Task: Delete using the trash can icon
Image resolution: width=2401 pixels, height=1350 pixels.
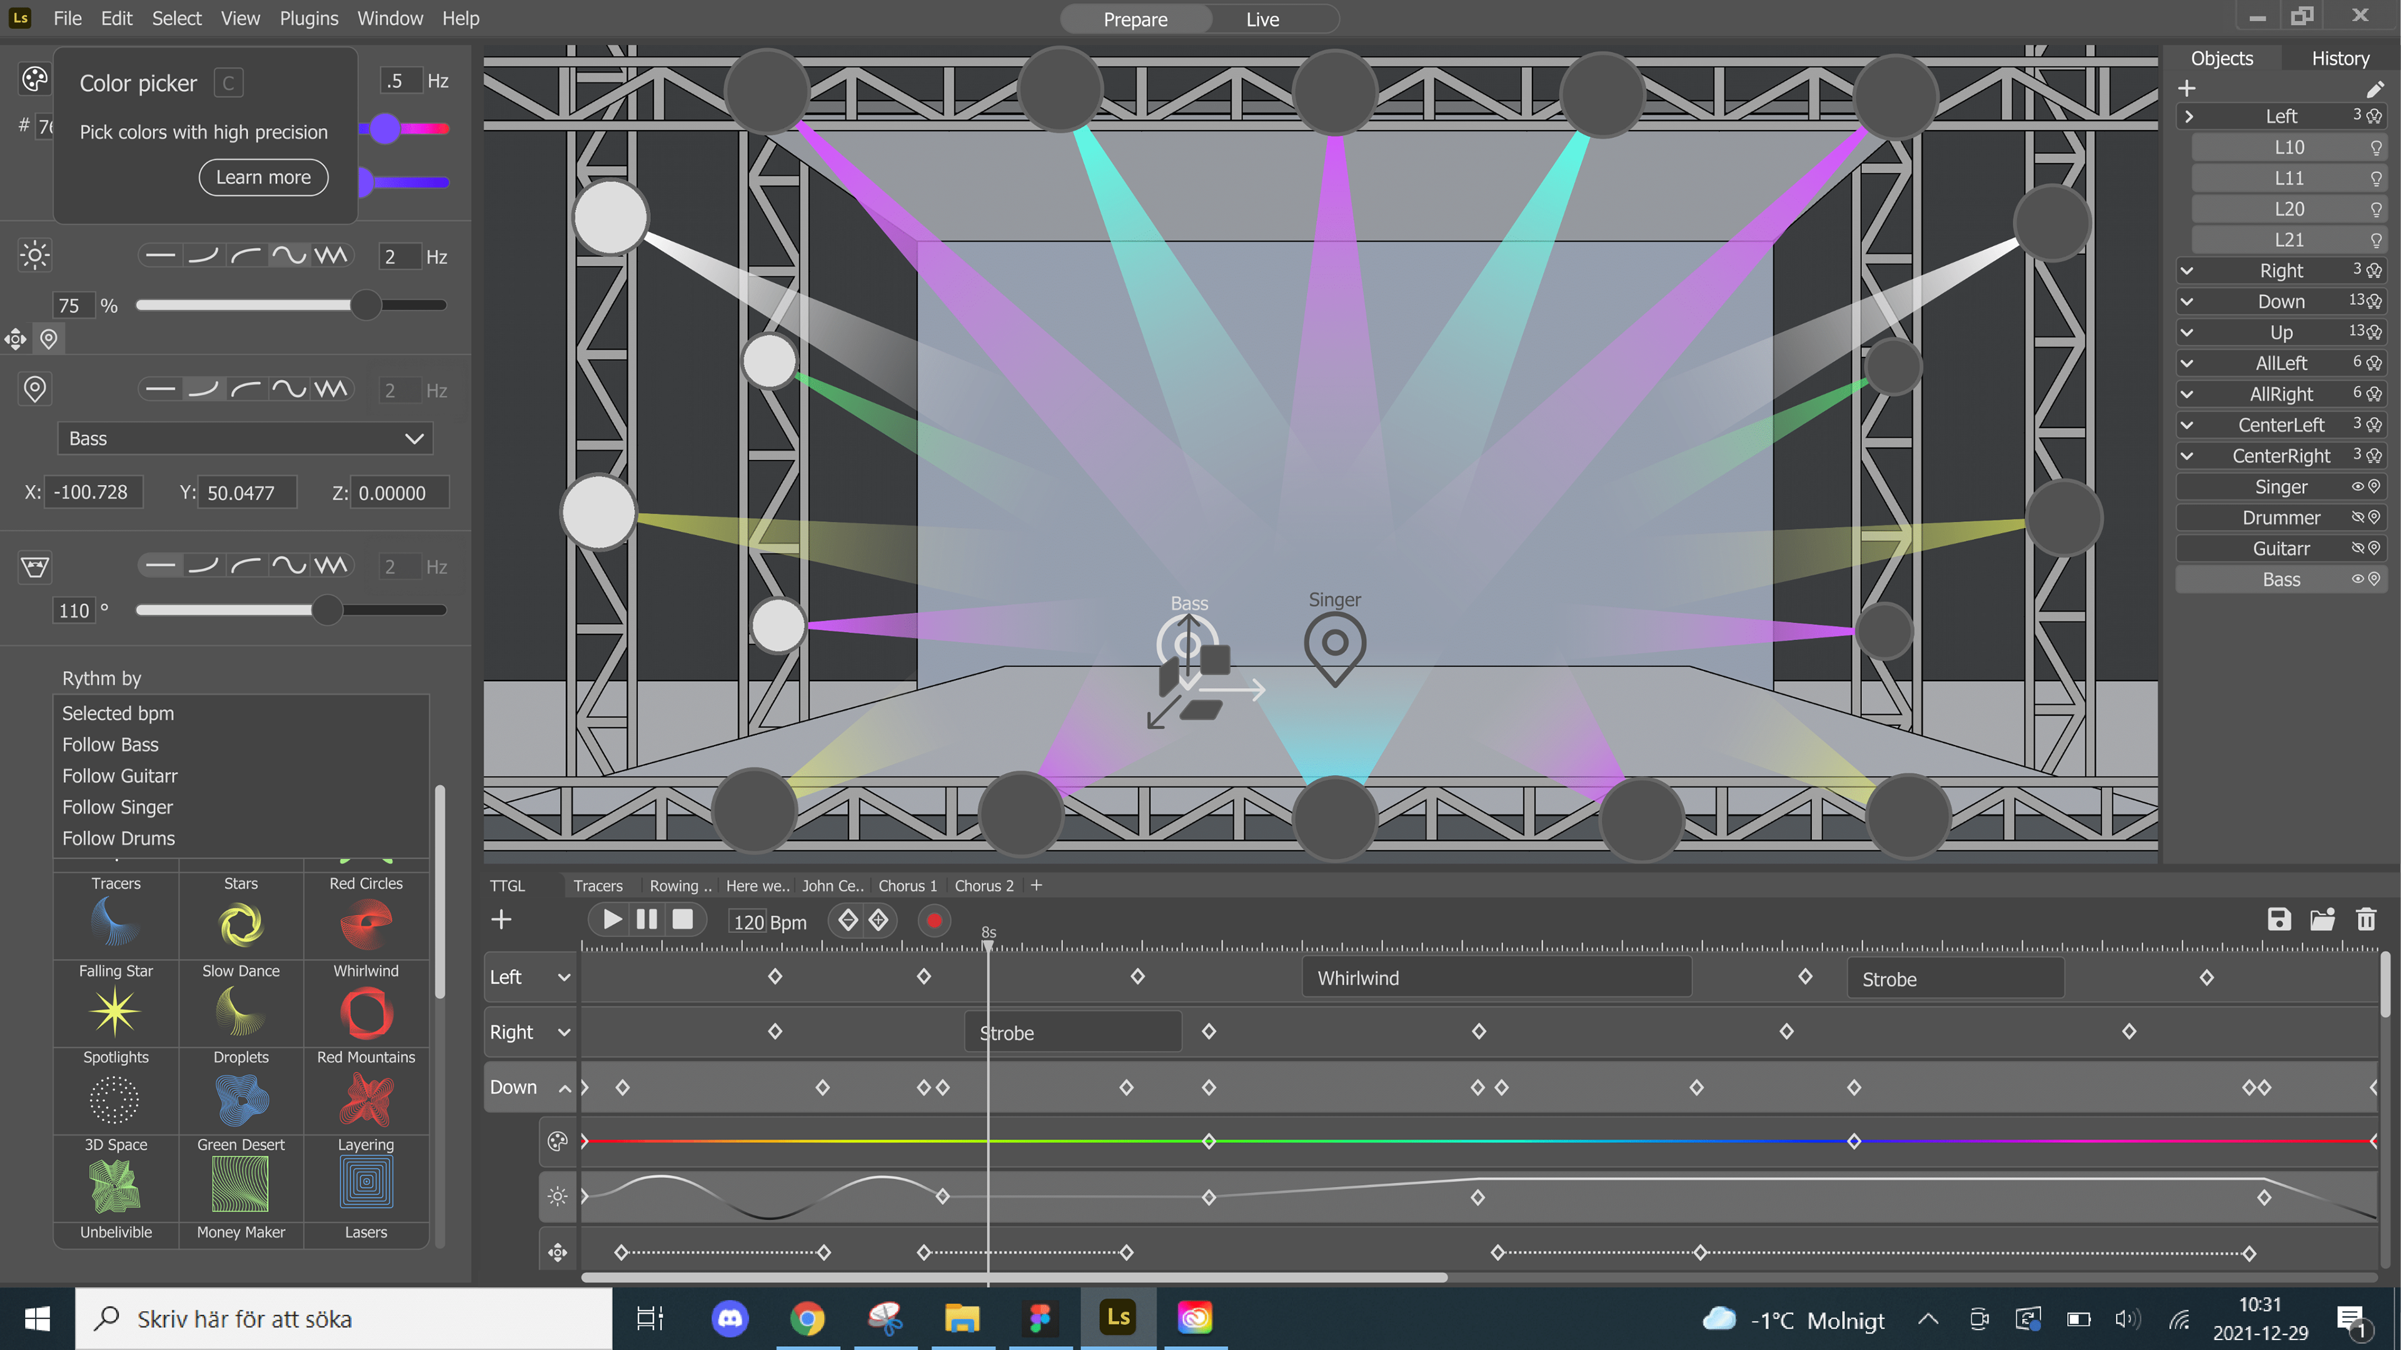Action: [2365, 919]
